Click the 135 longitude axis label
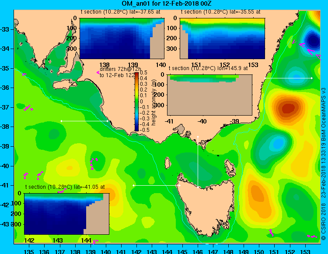The image size is (328, 254). coord(29,251)
